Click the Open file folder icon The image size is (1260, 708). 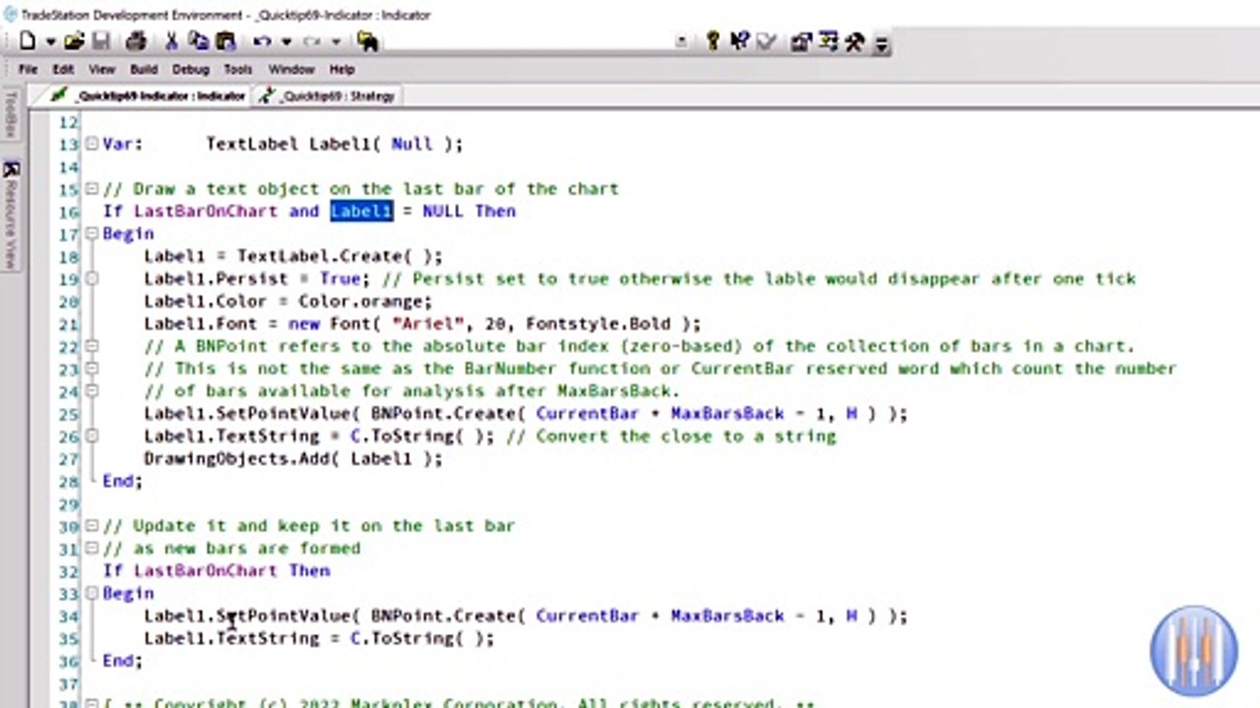click(74, 41)
